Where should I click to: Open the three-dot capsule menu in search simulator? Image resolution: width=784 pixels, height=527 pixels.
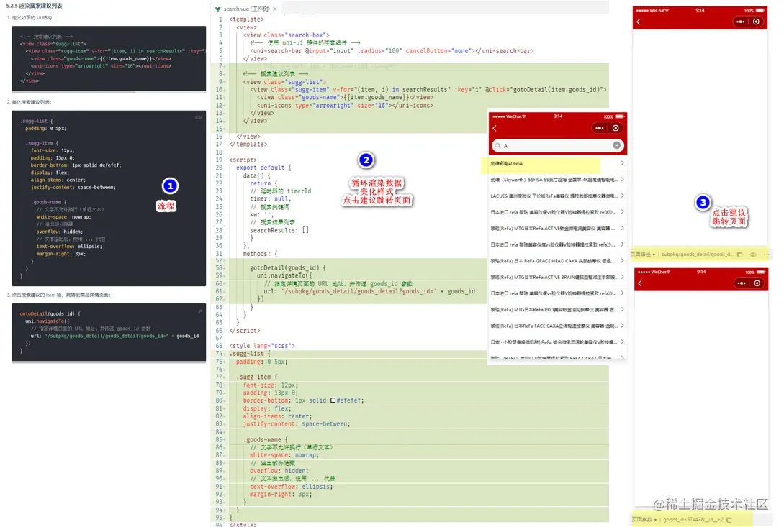(599, 129)
